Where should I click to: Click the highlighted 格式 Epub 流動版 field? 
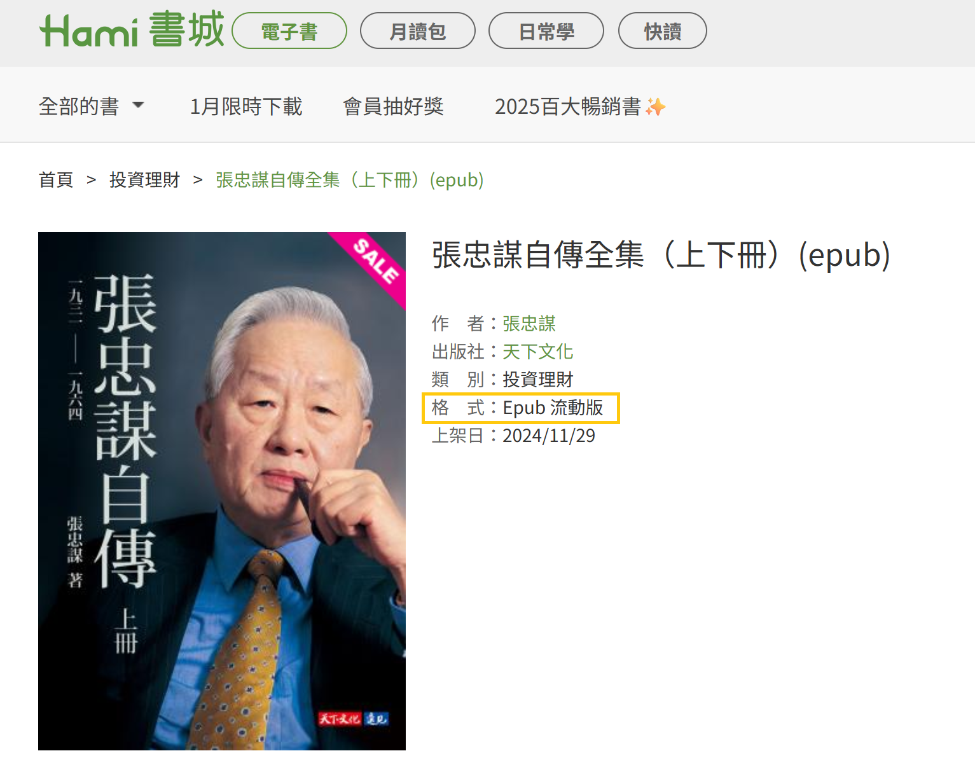click(521, 408)
